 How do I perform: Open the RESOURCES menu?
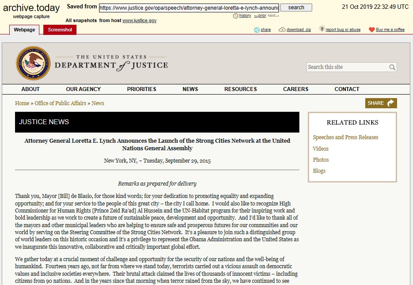241,89
